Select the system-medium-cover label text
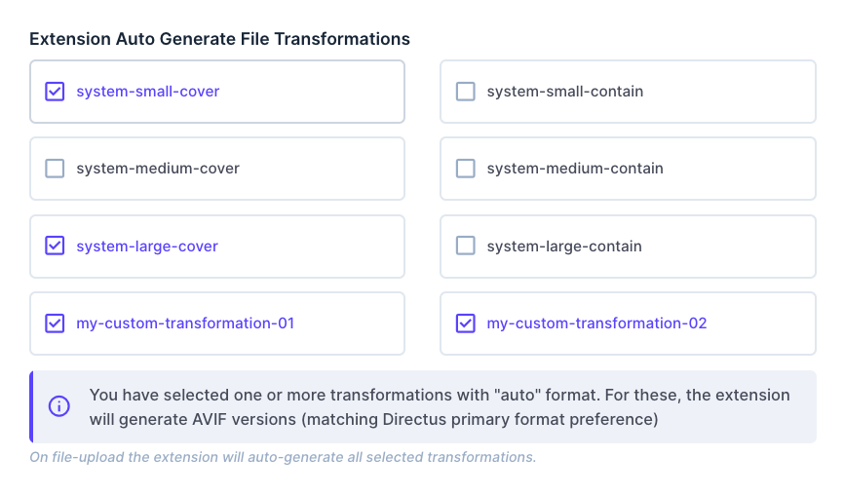The image size is (844, 495). [158, 169]
